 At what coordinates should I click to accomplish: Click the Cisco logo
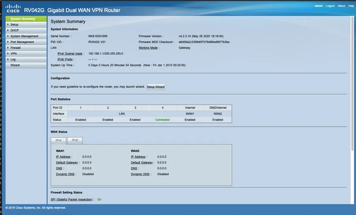point(13,8)
